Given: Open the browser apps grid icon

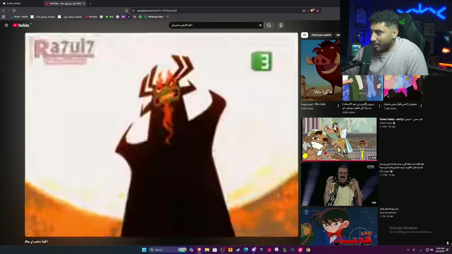Looking at the screenshot, I should point(4,17).
